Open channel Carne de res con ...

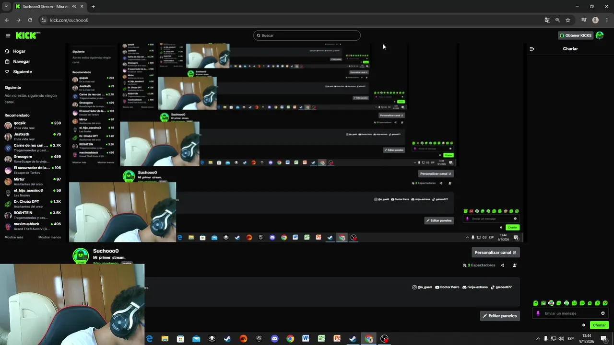33,148
